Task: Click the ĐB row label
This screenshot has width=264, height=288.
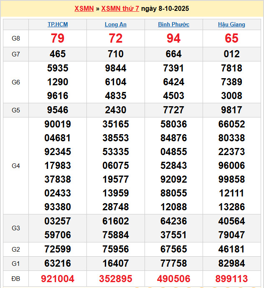Action: [16, 279]
